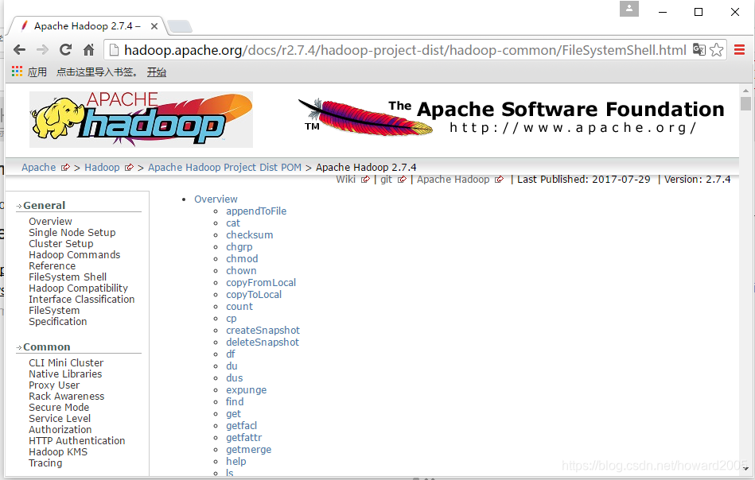
Task: Open FileSystem Shell in sidebar
Action: (x=68, y=277)
